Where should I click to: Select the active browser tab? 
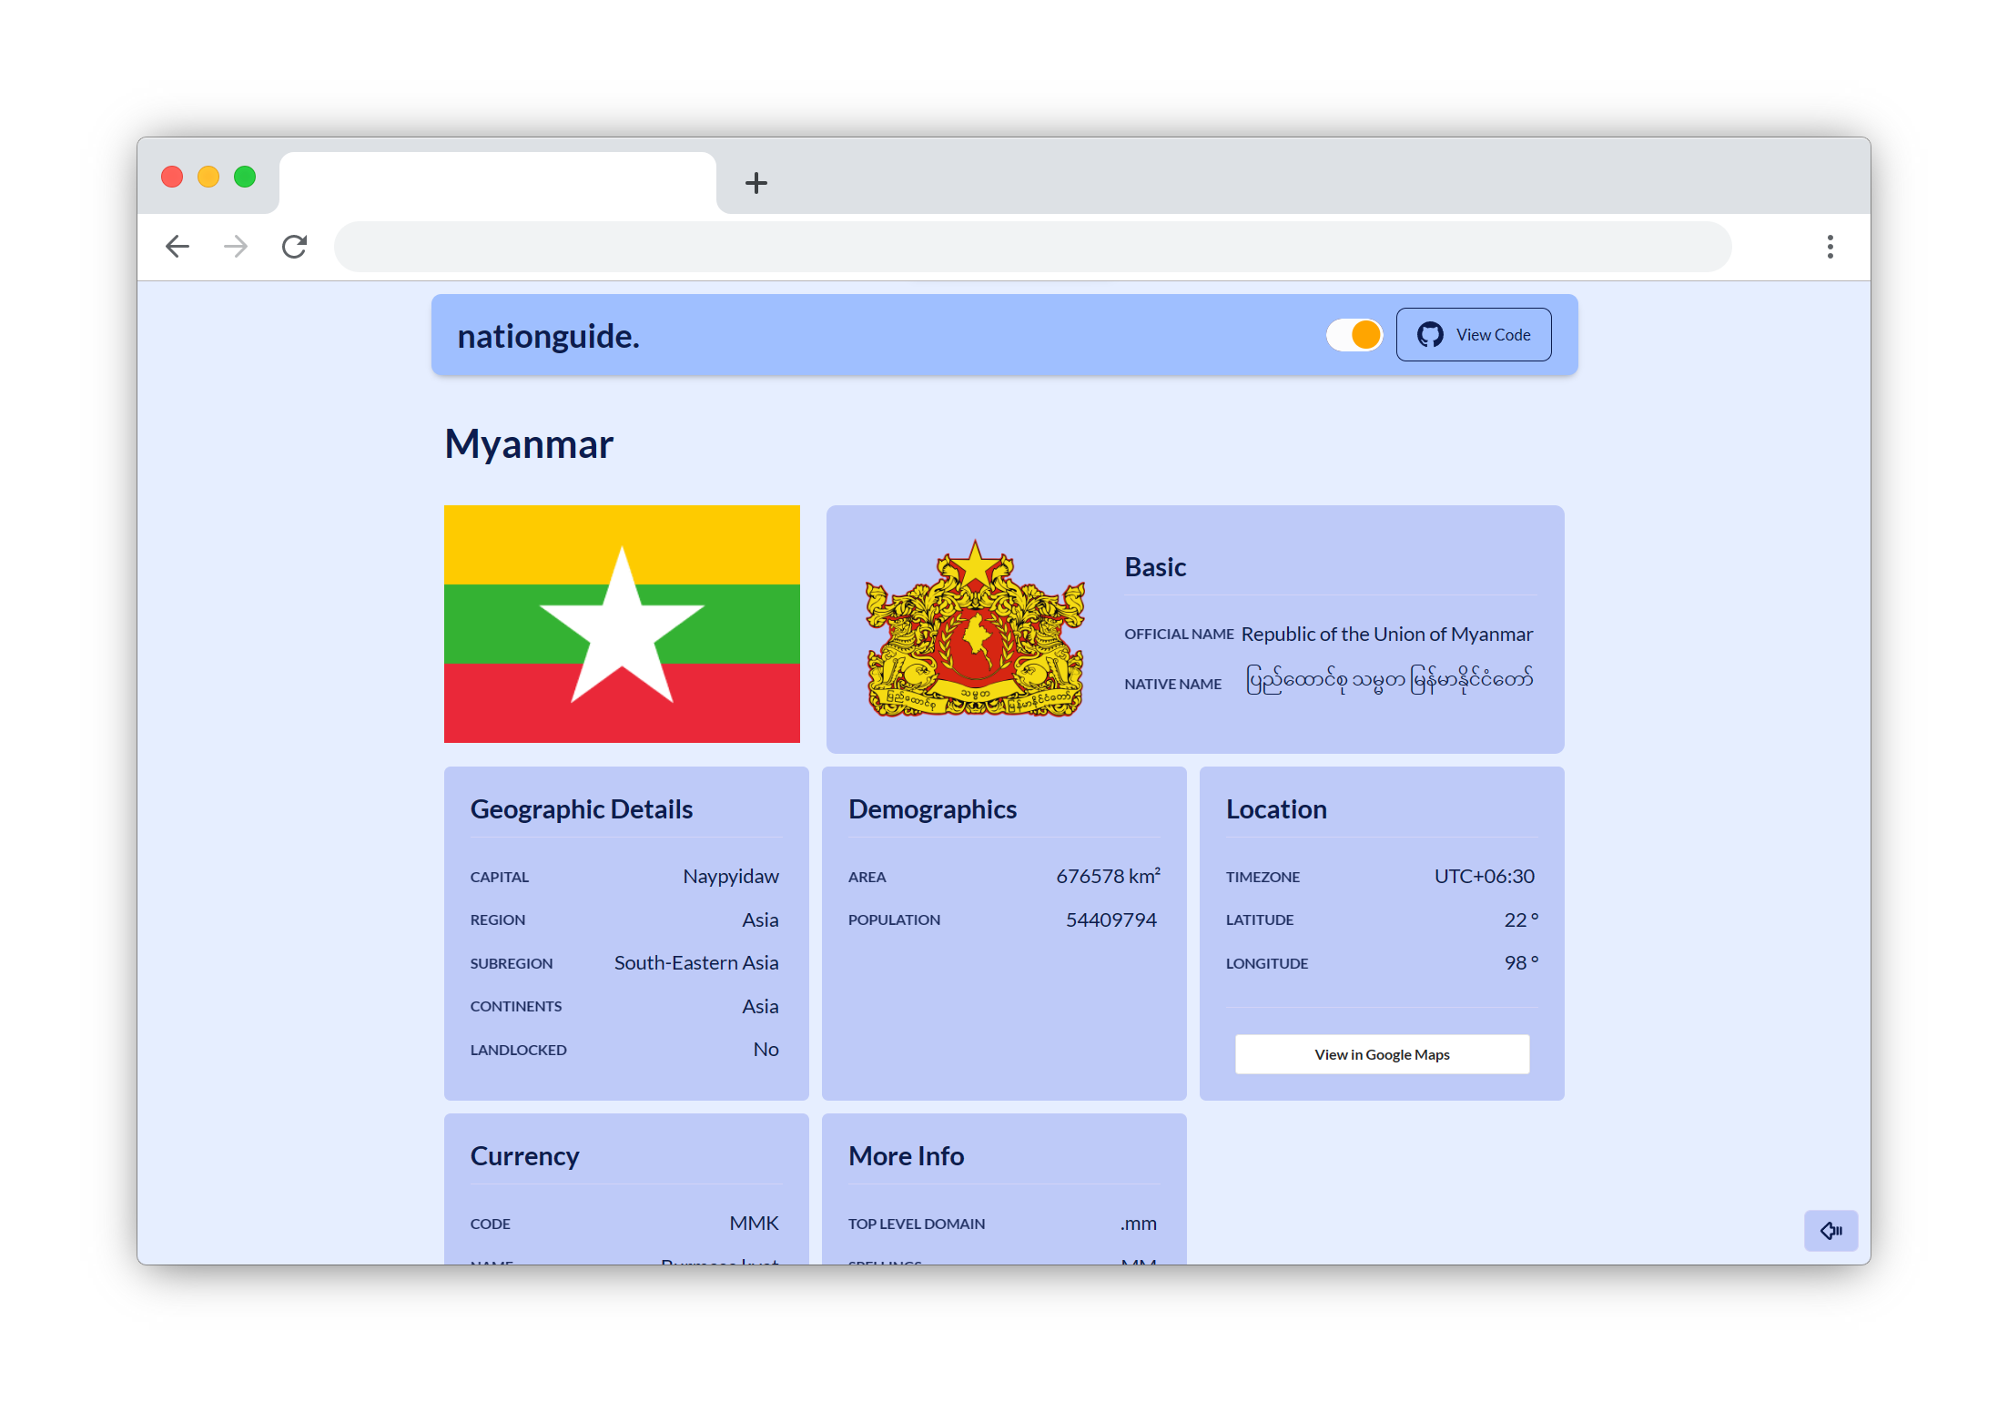click(497, 183)
